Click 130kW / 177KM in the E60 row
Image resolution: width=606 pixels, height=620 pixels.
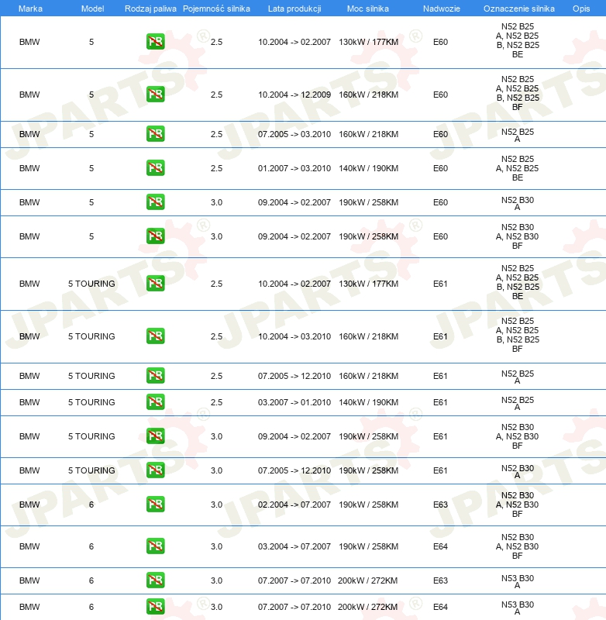[x=368, y=43]
